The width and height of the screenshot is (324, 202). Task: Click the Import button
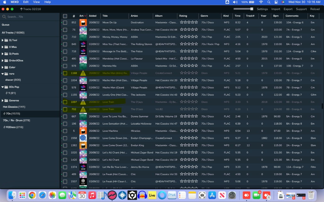tap(276, 9)
